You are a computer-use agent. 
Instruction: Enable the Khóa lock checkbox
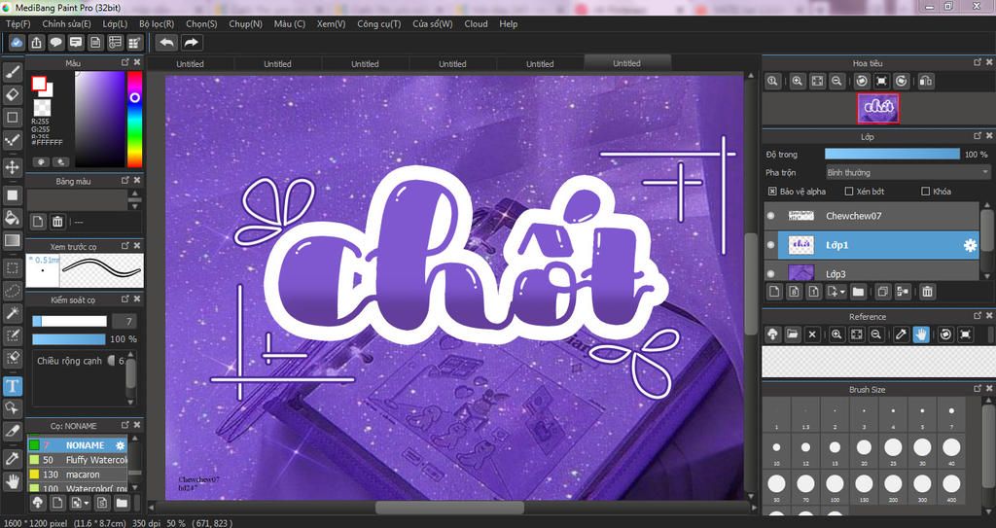pyautogui.click(x=926, y=192)
